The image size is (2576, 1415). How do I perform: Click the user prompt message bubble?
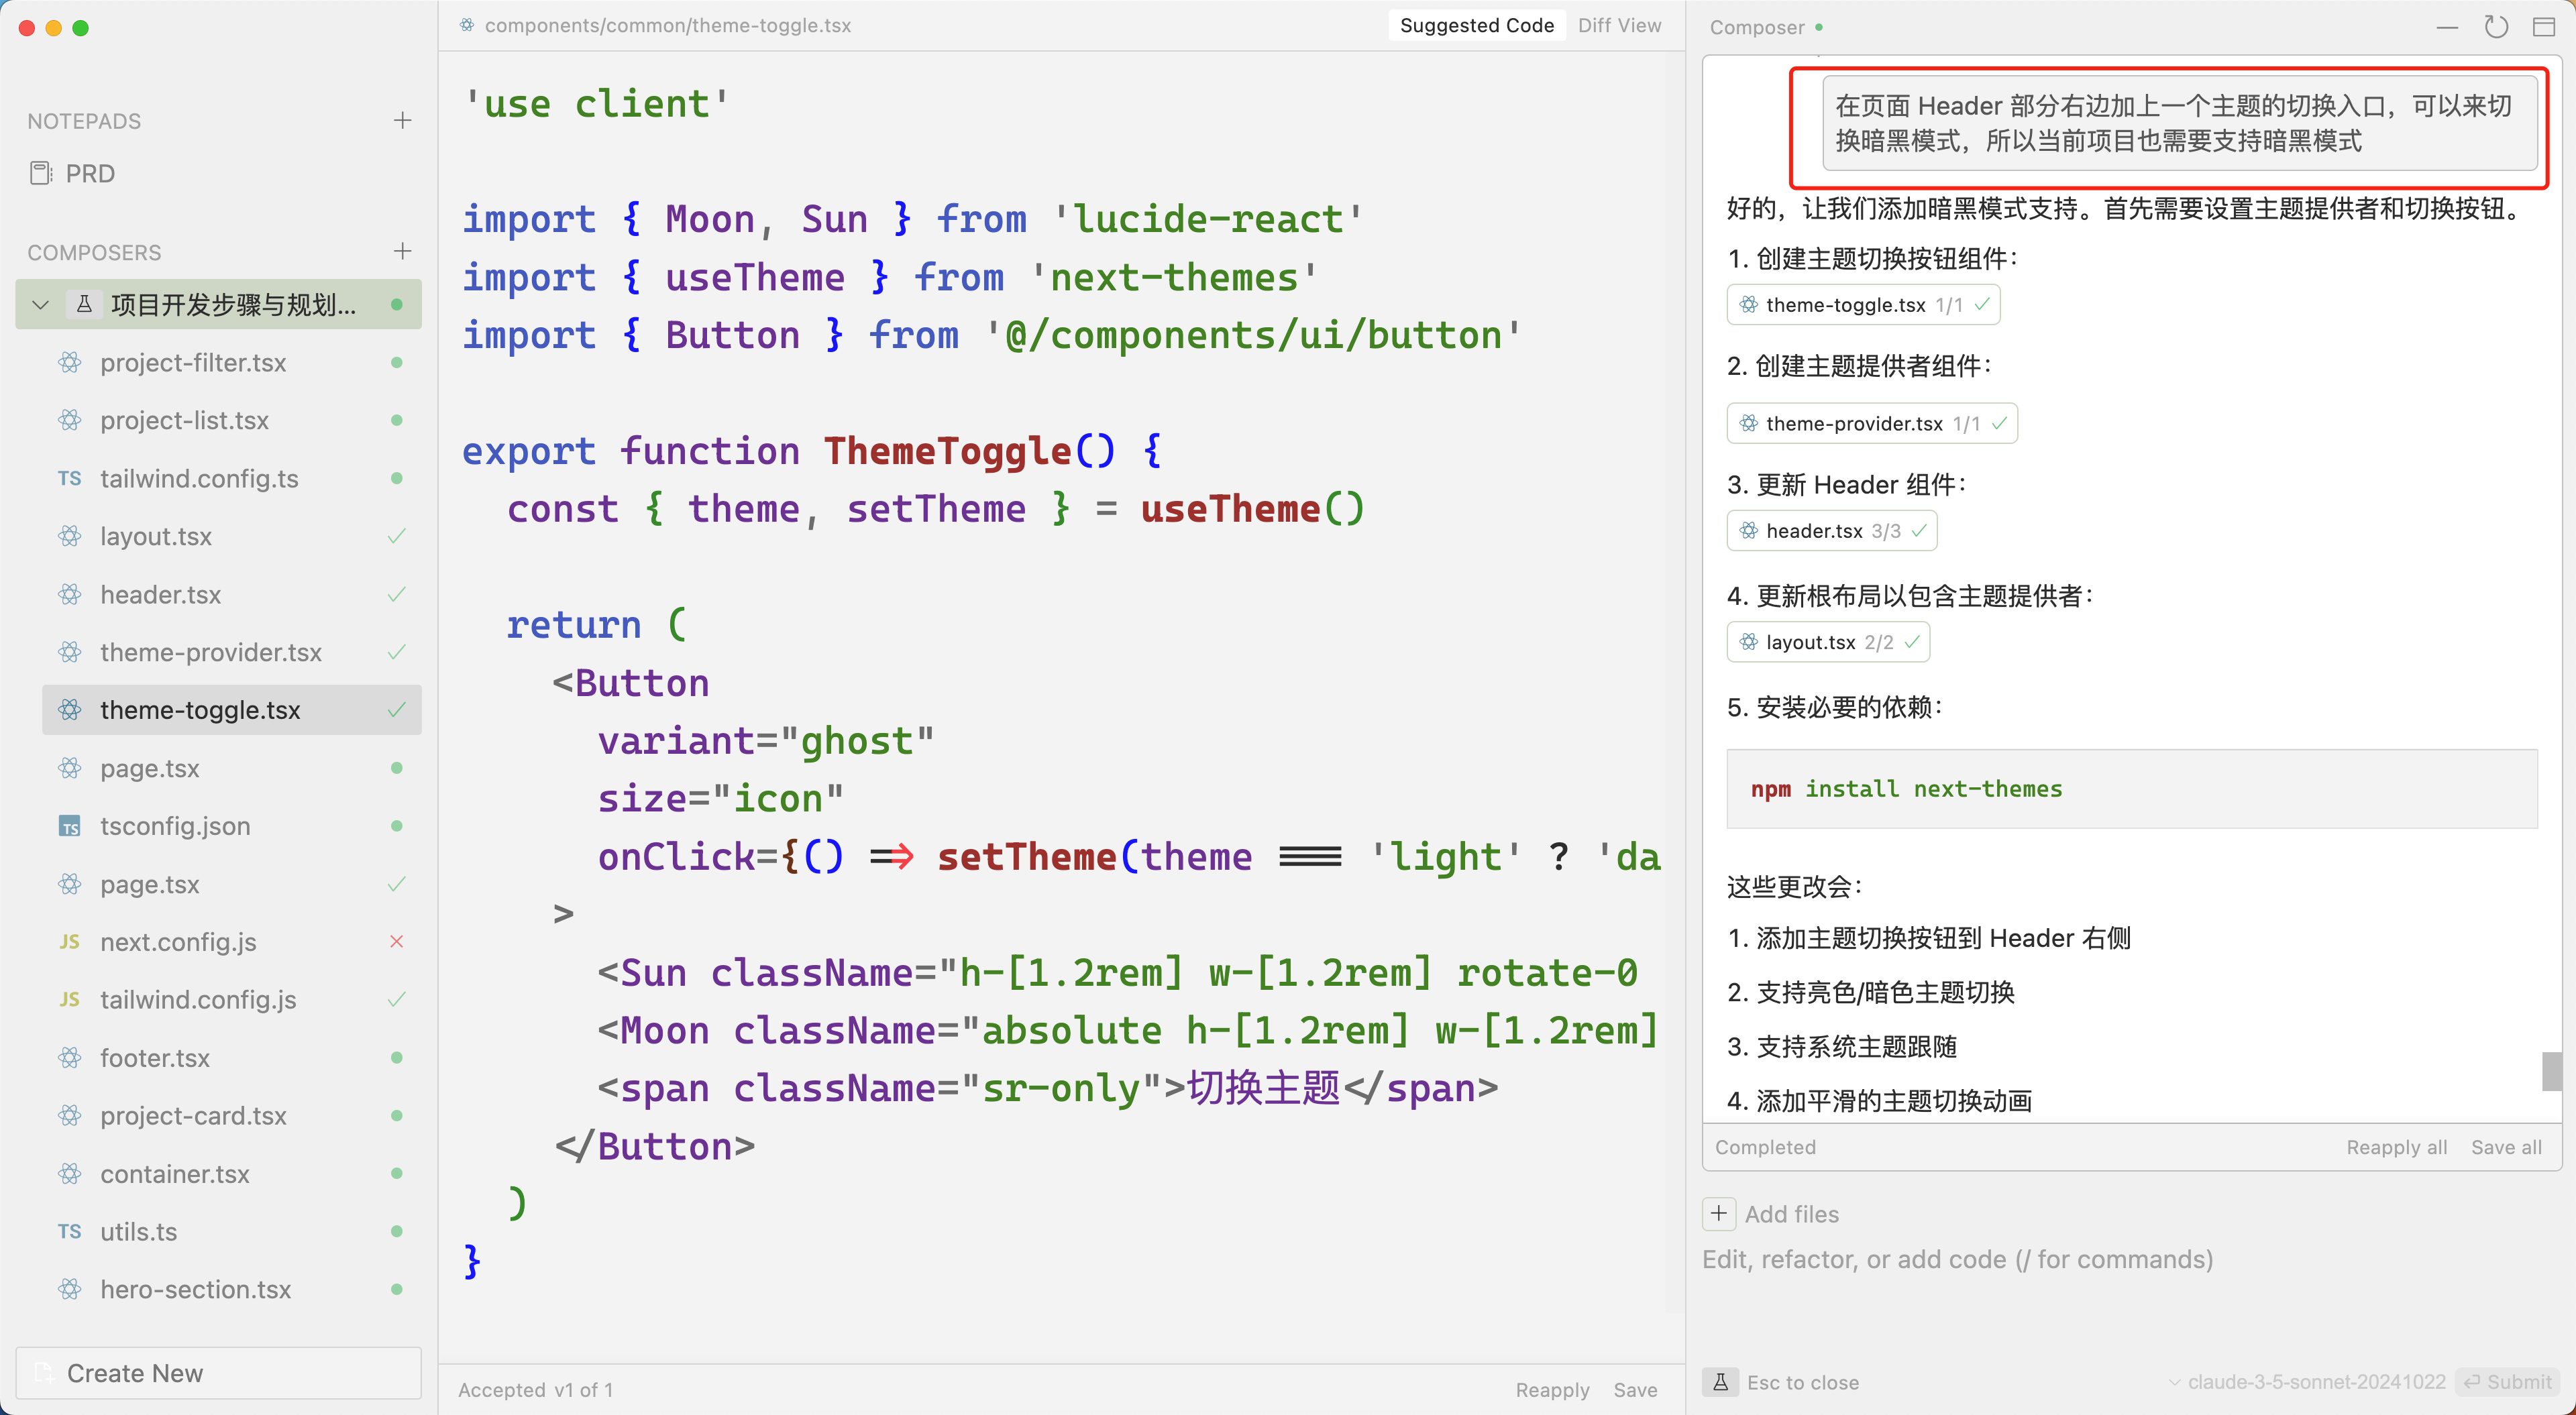pyautogui.click(x=2179, y=123)
